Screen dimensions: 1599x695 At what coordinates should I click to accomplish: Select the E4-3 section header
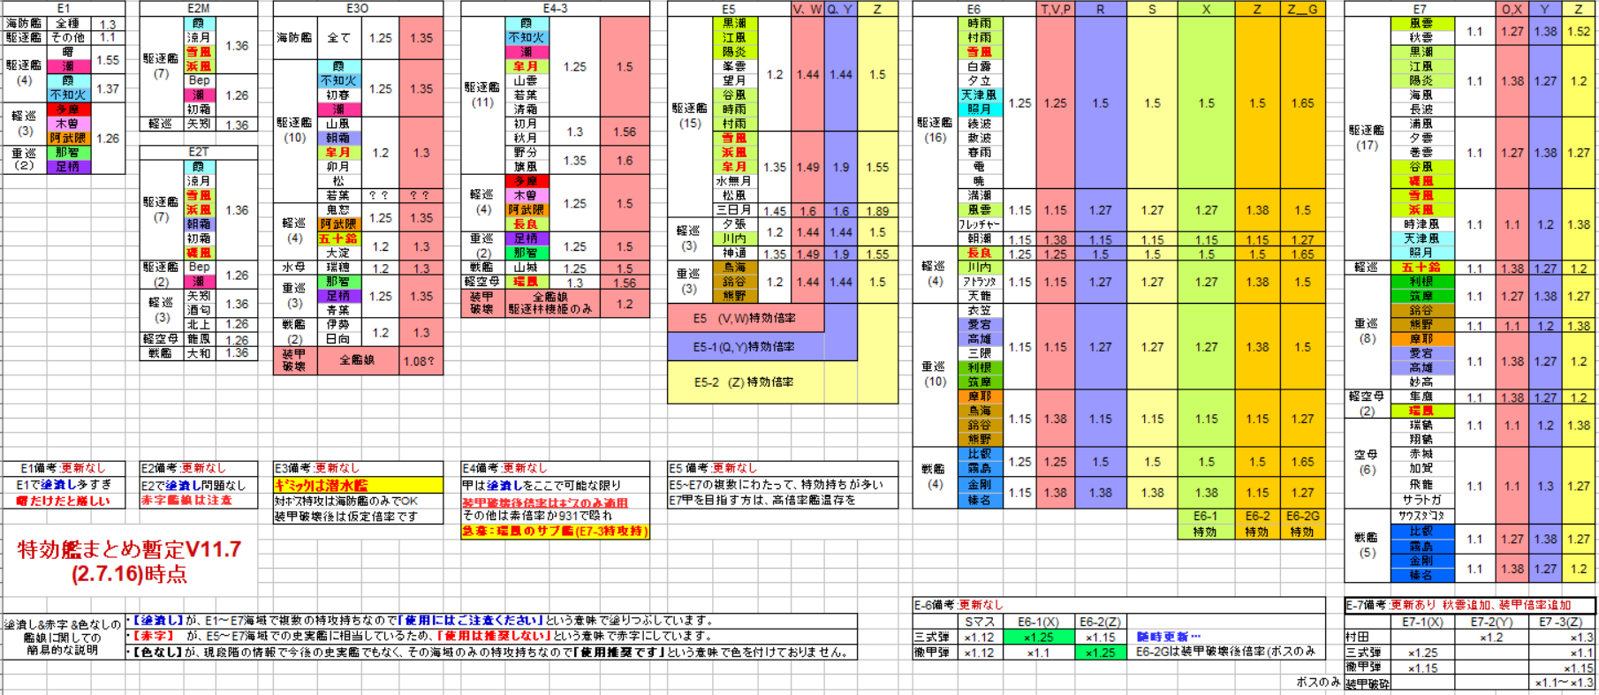click(555, 8)
